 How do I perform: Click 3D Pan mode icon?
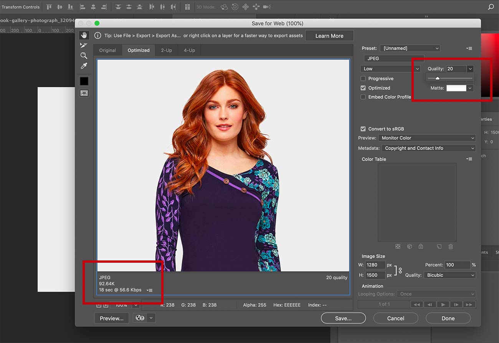246,7
